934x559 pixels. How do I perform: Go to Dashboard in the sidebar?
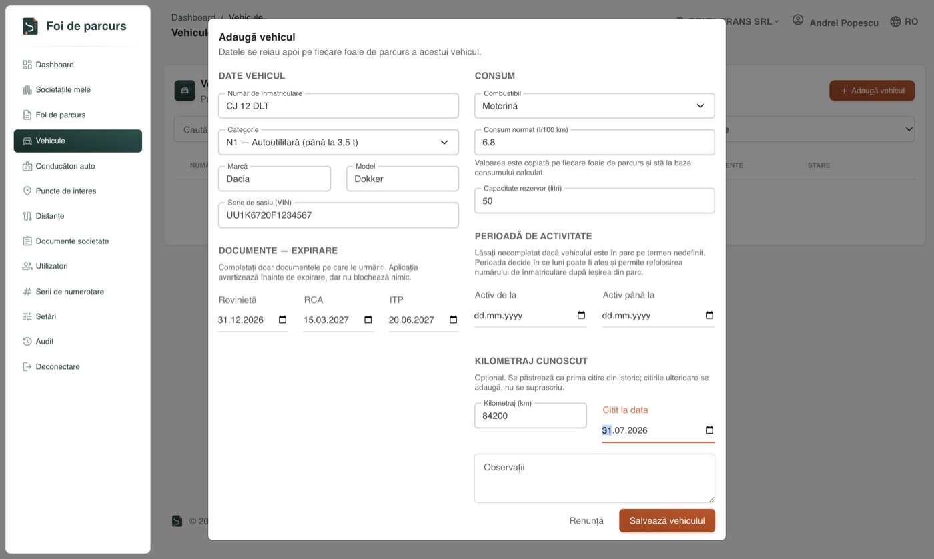pyautogui.click(x=78, y=65)
